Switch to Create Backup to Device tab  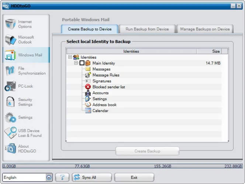(x=90, y=29)
